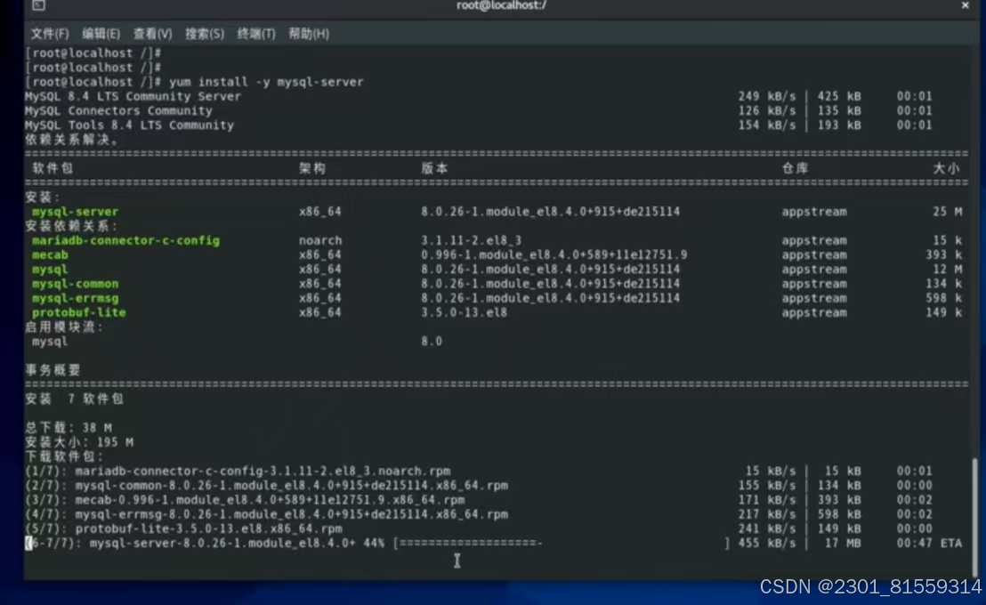Viewport: 986px width, 605px height.
Task: Open the 终端(T) menu
Action: tap(255, 33)
